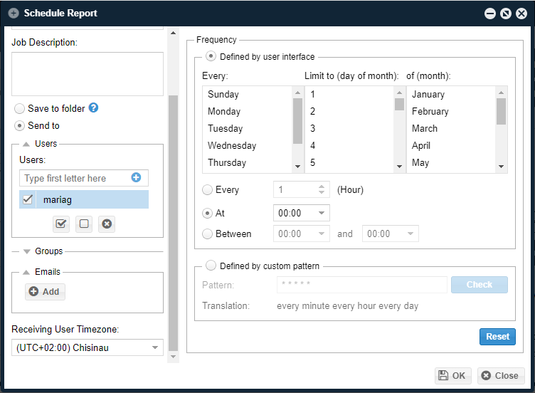Expand the Groups section
Screen dimensions: 535x393
[x=28, y=251]
